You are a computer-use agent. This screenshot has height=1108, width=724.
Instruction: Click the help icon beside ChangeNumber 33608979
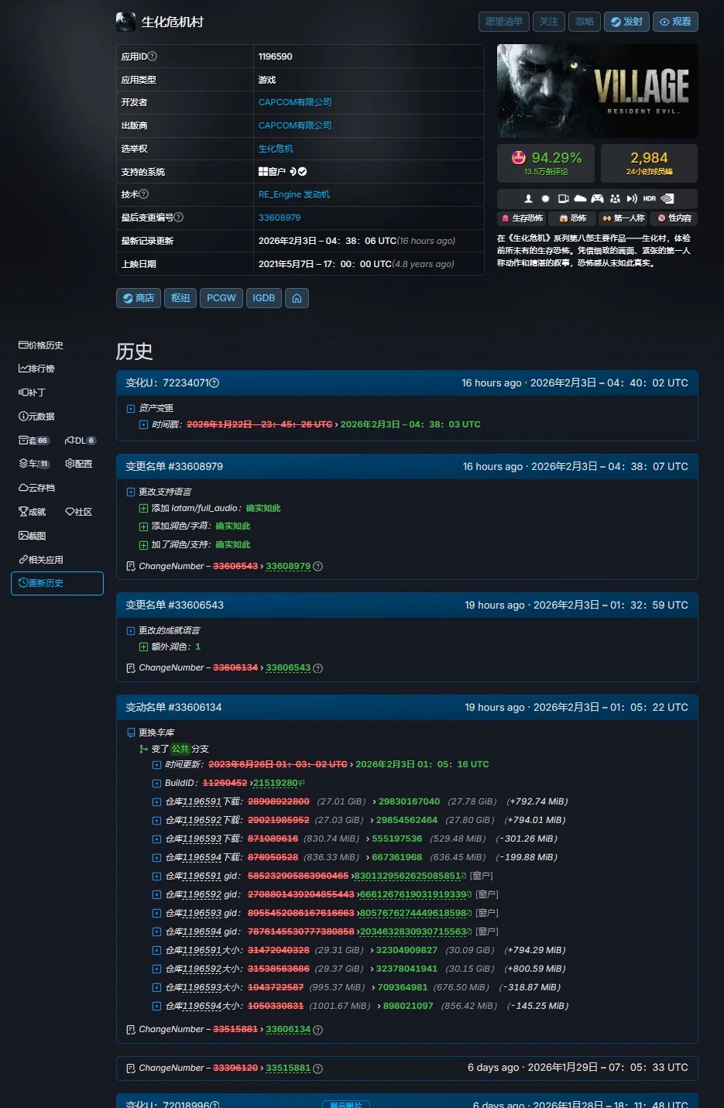pos(318,567)
